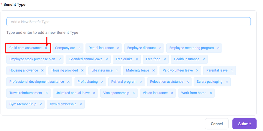263x131 pixels.
Task: Remove the Health insurance tag
Action: pos(204,59)
